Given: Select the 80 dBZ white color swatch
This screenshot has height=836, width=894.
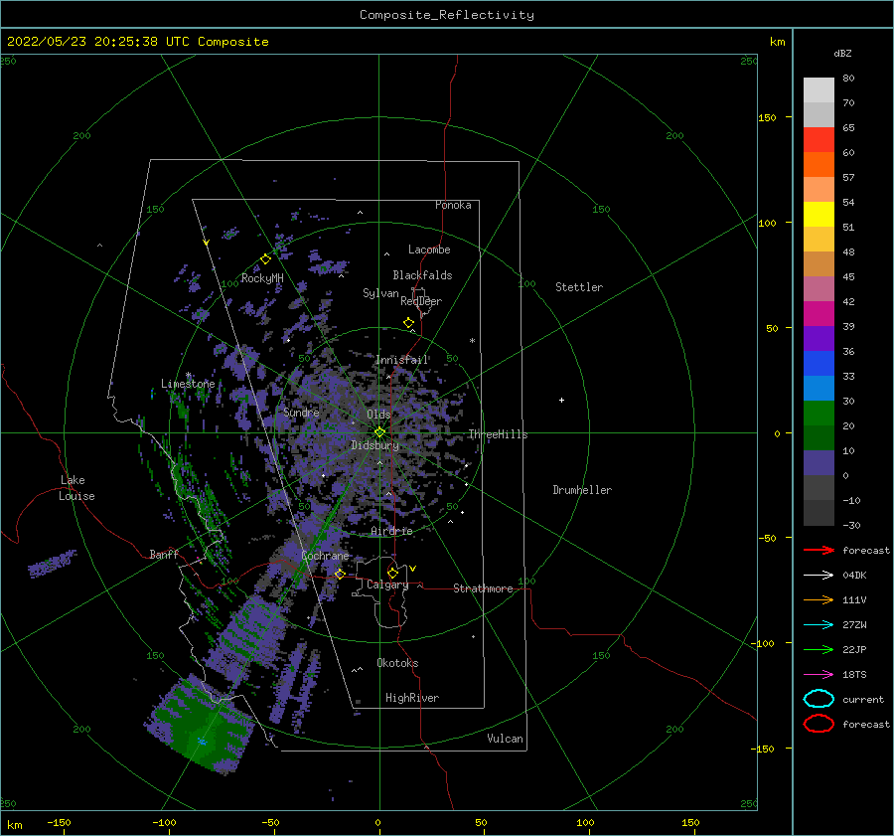Looking at the screenshot, I should pyautogui.click(x=819, y=90).
